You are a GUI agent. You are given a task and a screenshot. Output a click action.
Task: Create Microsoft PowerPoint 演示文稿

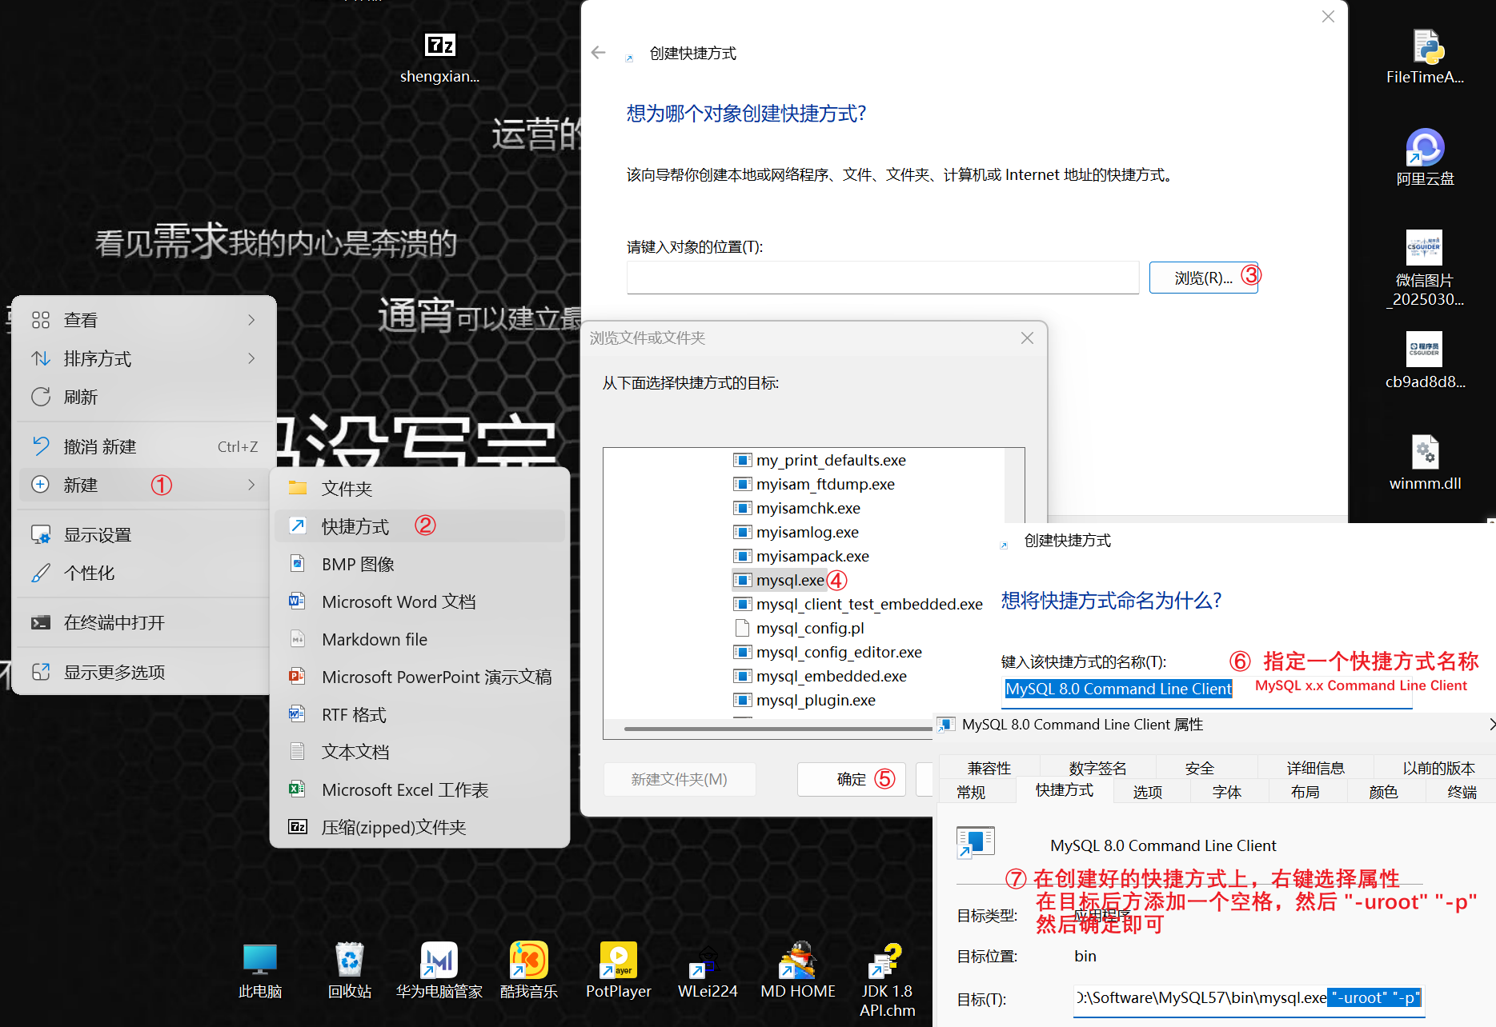point(419,677)
